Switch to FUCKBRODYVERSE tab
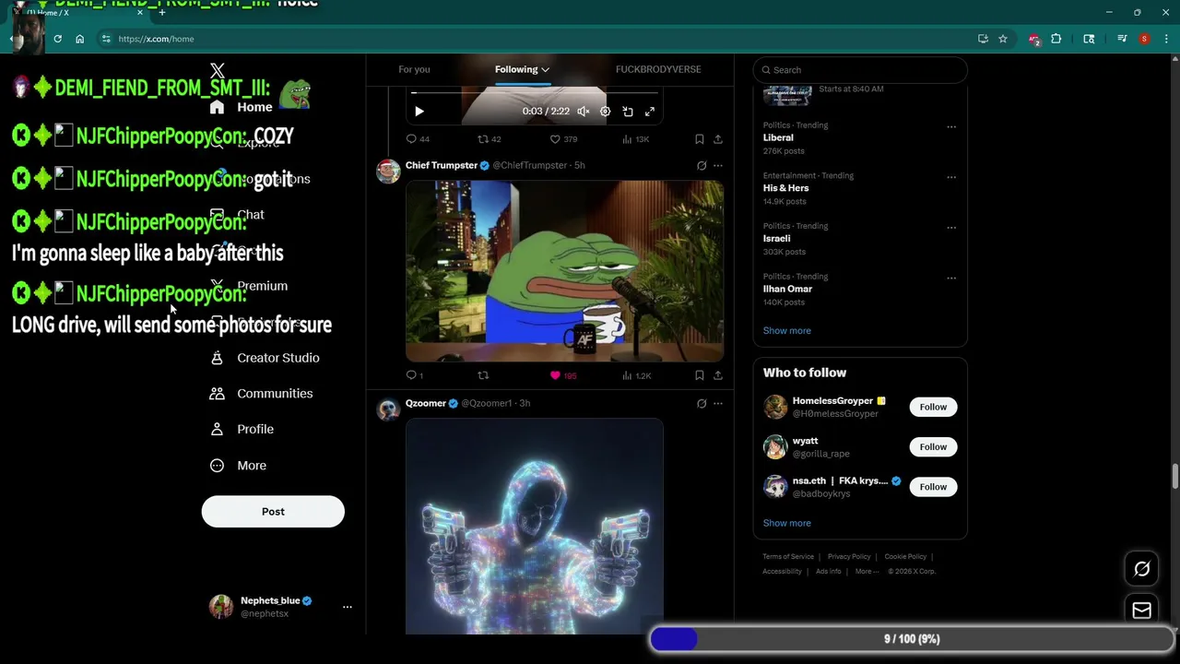Viewport: 1180px width, 664px height. (658, 69)
